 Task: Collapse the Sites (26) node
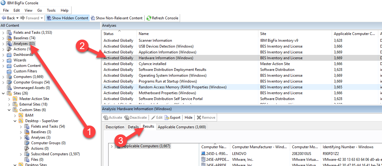click(x=3, y=93)
